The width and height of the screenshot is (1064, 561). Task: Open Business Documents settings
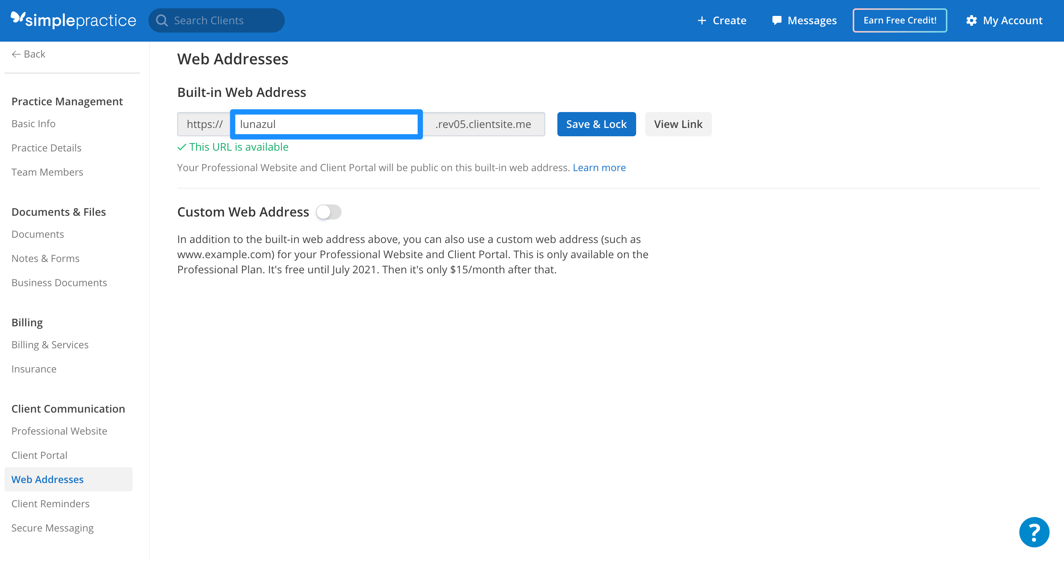(x=59, y=282)
